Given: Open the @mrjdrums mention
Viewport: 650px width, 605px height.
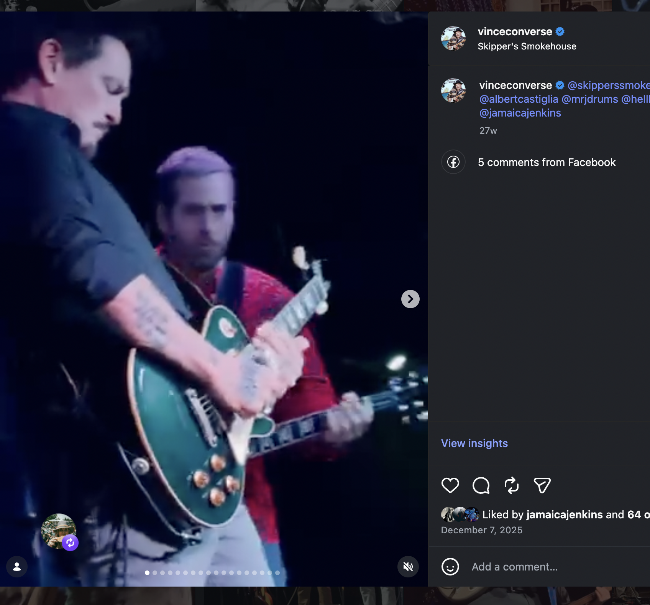Looking at the screenshot, I should pos(590,99).
